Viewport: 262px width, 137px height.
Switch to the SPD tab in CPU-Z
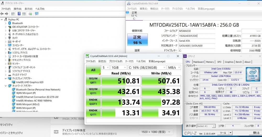click(x=219, y=62)
